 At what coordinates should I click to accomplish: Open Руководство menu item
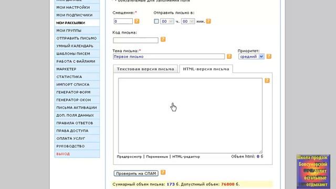click(x=77, y=146)
